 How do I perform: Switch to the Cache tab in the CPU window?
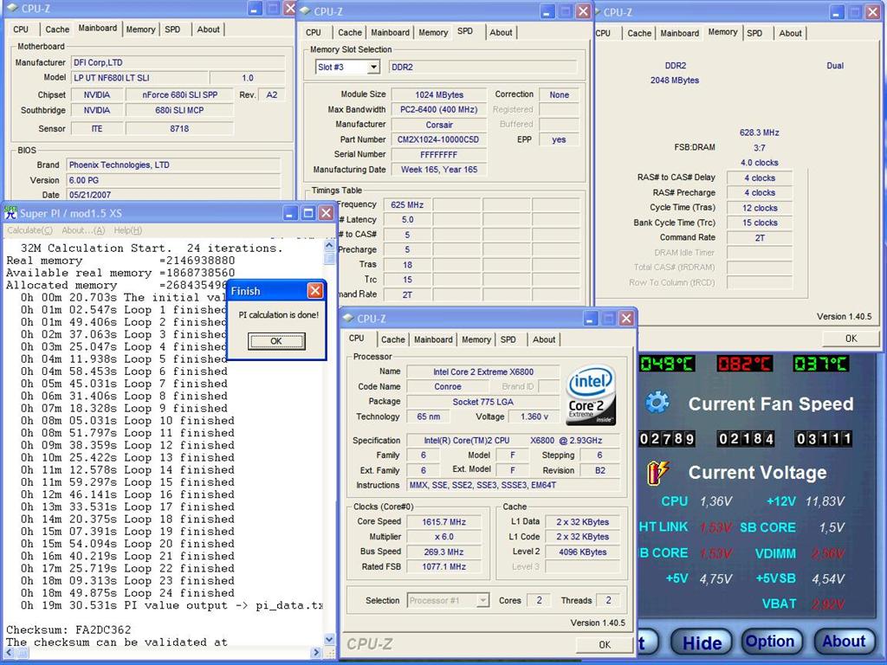(393, 339)
